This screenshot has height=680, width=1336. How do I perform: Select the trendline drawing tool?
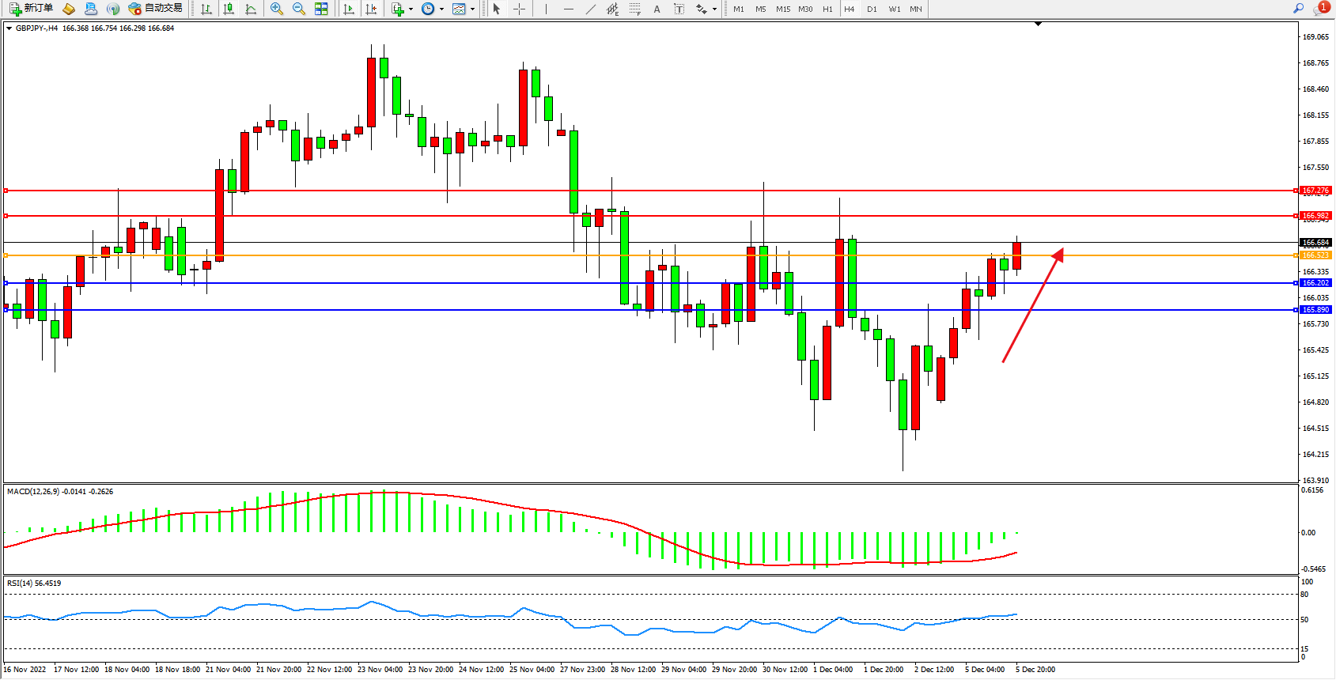point(591,9)
